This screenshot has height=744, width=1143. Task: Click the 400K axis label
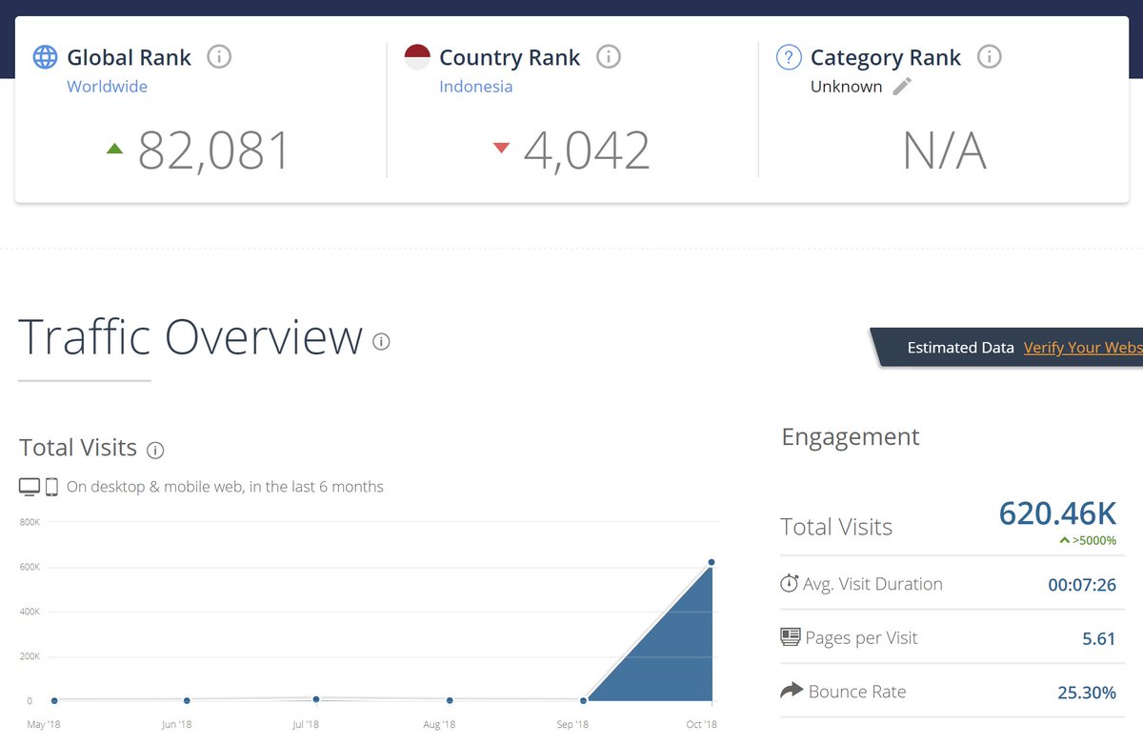click(x=30, y=612)
